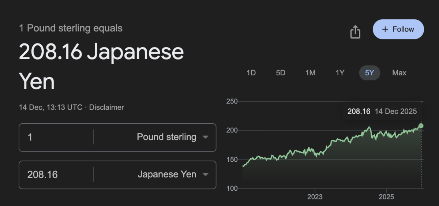Click the yen amount field showing 208.16

point(56,175)
